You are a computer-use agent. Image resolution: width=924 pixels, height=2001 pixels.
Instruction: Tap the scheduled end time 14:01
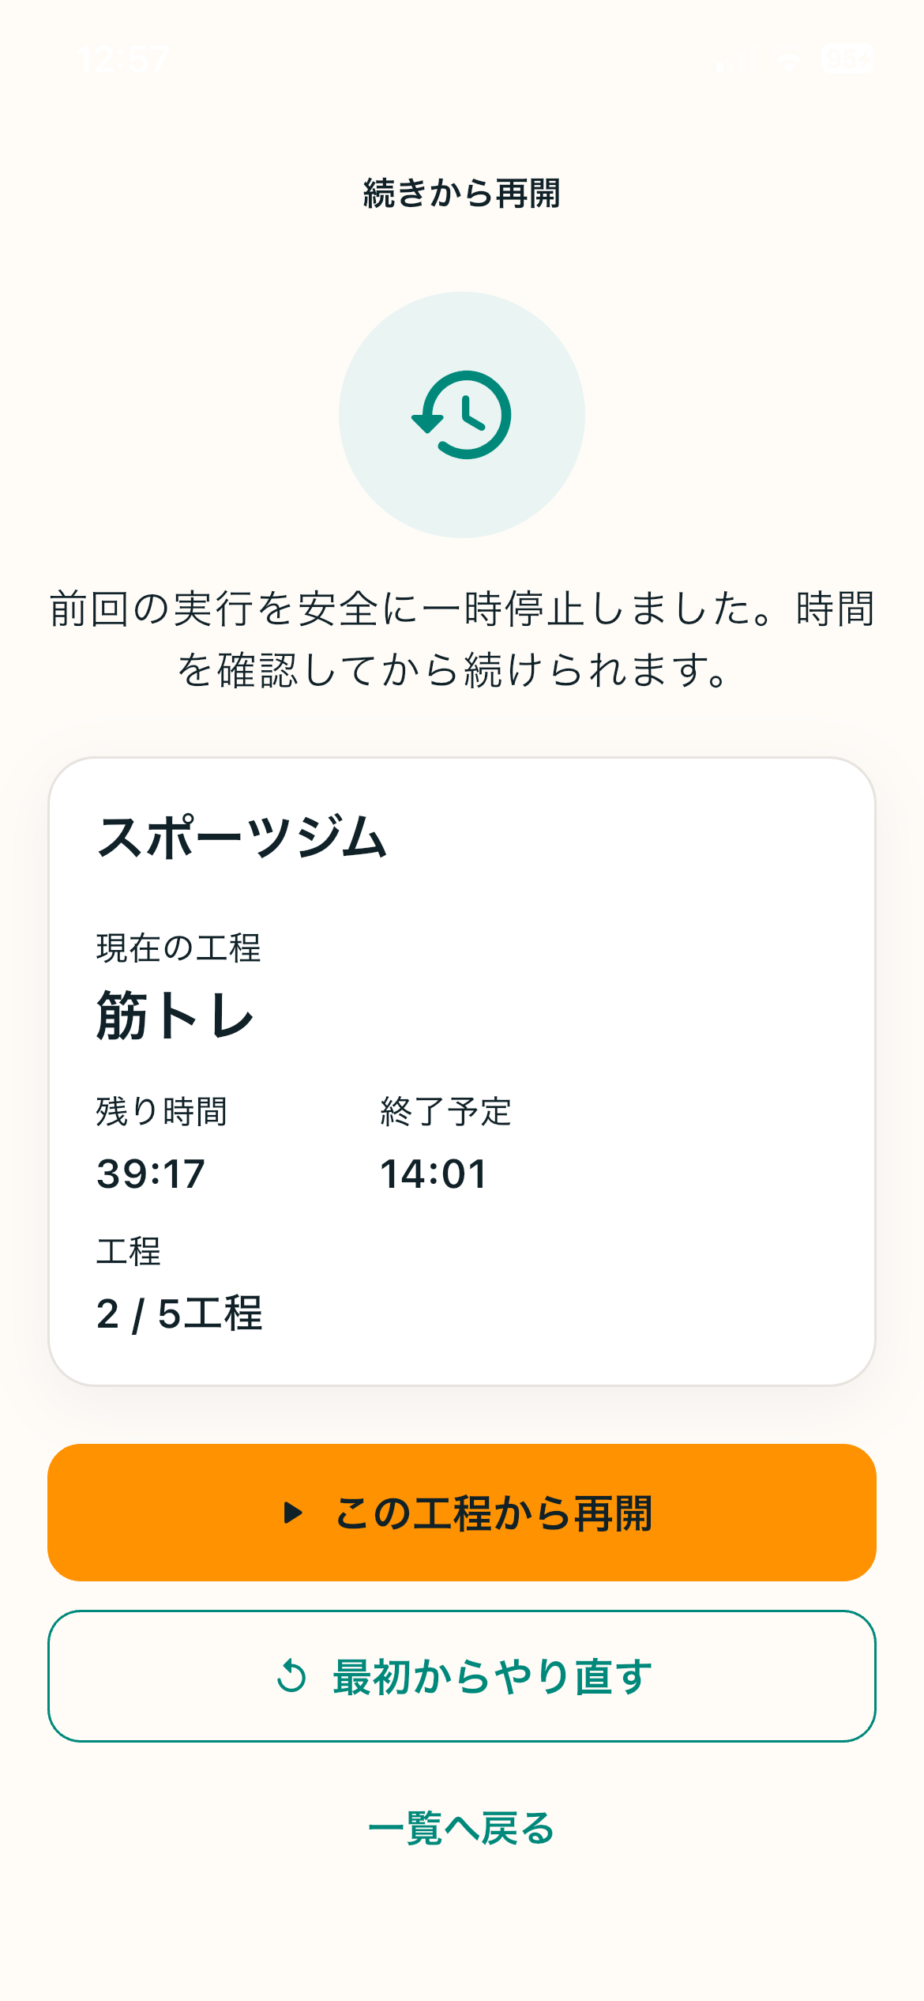point(434,1174)
